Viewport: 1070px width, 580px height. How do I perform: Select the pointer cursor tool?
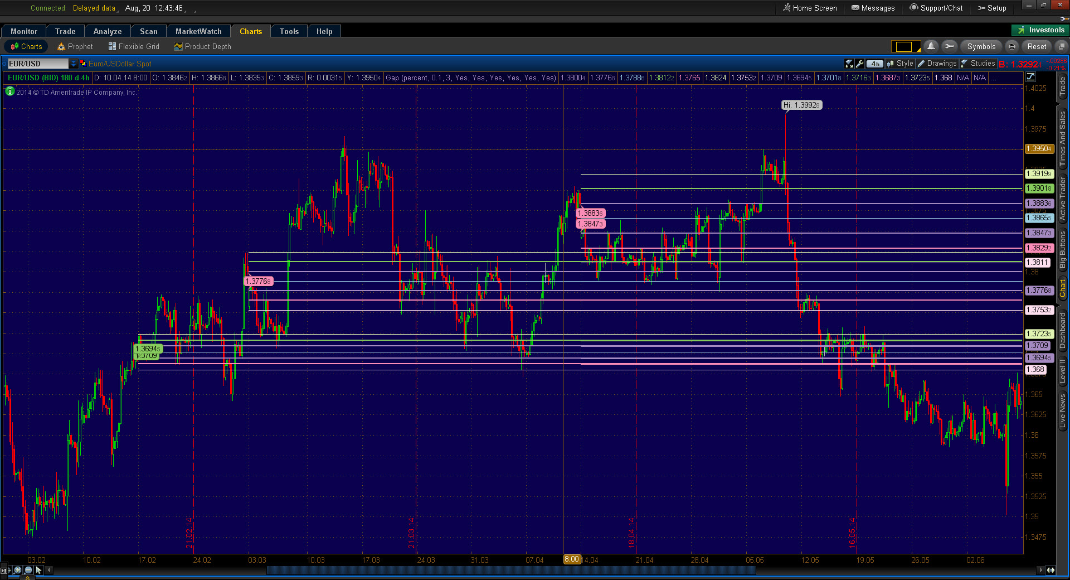coord(38,570)
